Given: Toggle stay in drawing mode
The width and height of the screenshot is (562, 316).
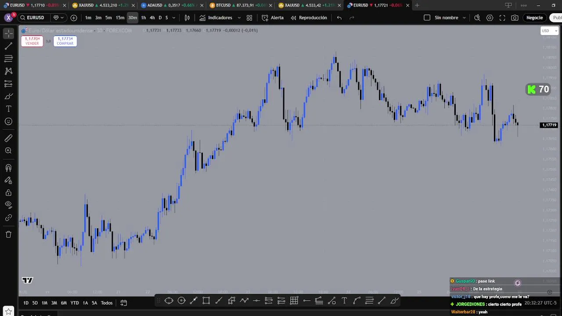Looking at the screenshot, I should pos(8,180).
